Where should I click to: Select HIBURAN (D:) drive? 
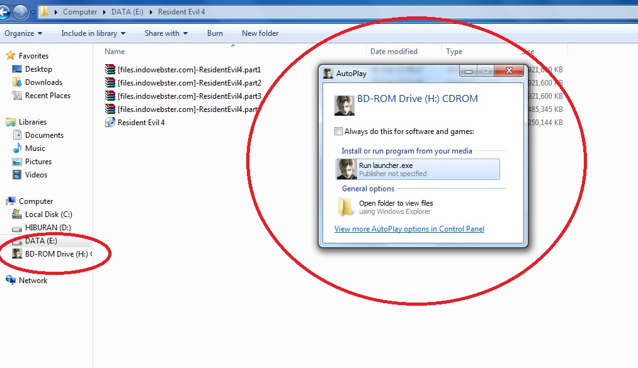click(48, 228)
